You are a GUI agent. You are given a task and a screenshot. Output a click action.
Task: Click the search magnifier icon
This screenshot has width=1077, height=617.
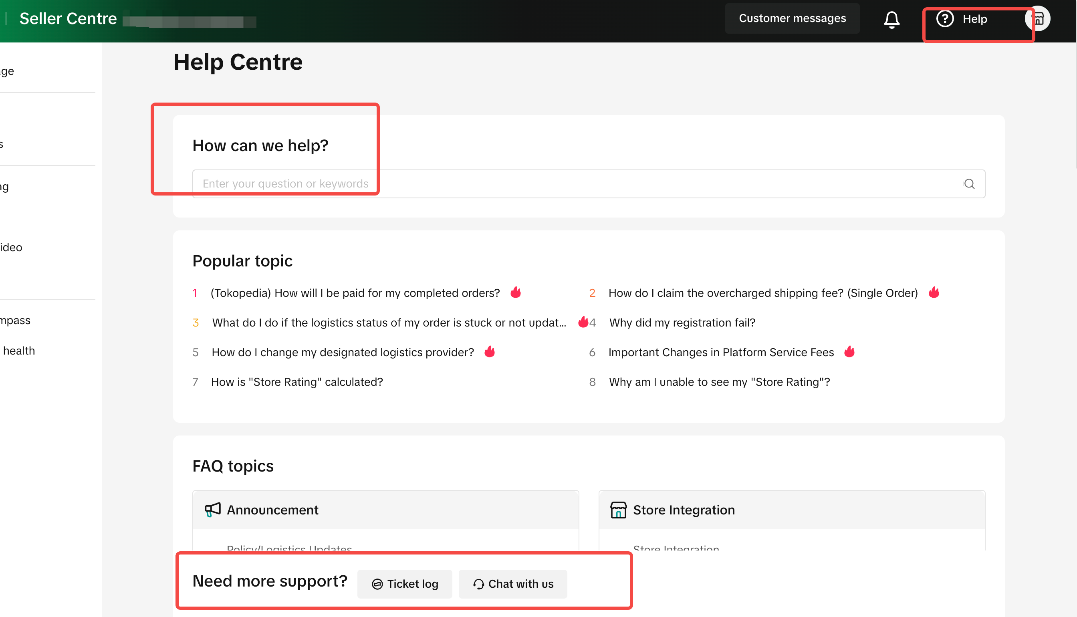969,184
